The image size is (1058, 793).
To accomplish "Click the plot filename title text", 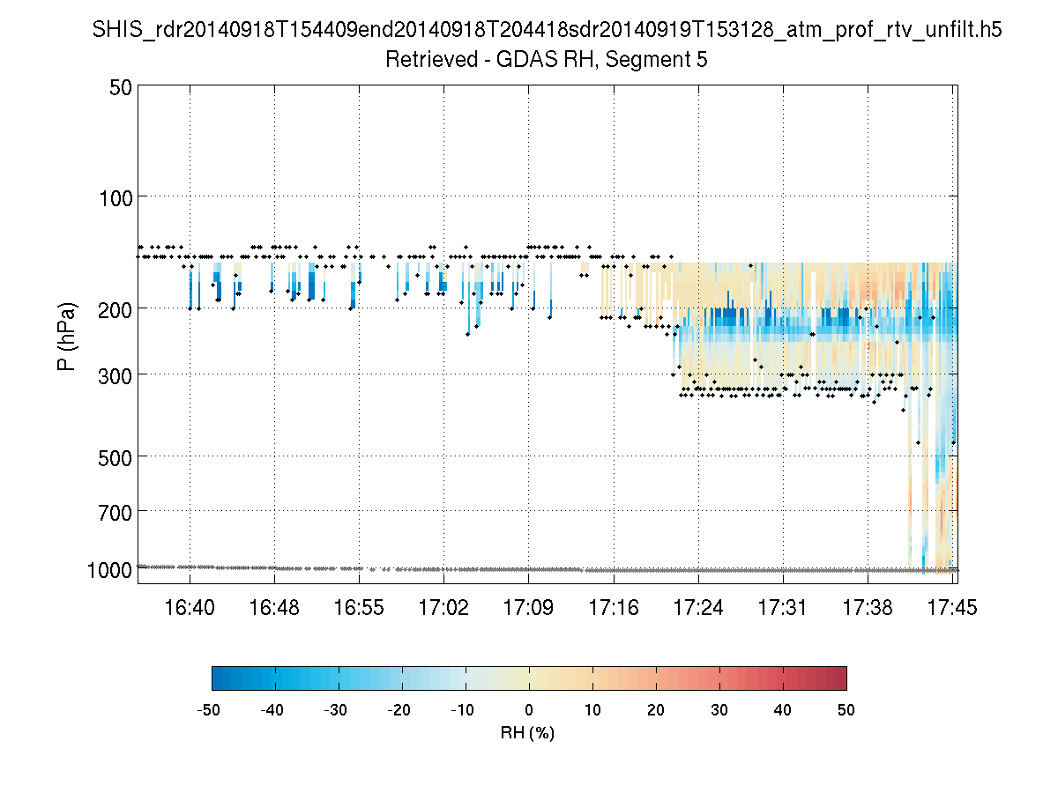I will 547,31.
